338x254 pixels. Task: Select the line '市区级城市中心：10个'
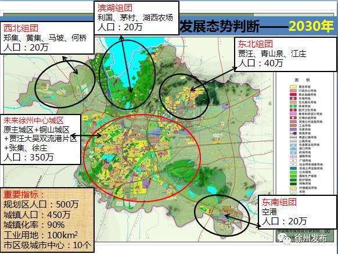click(x=48, y=245)
